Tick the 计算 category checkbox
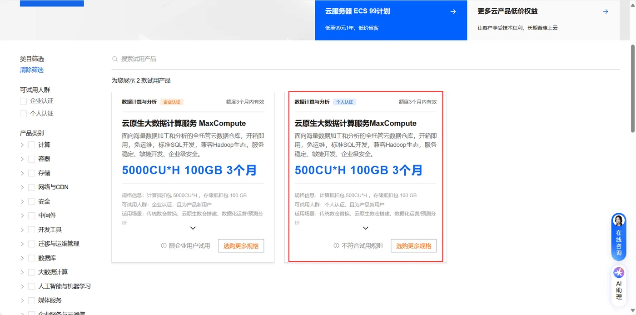This screenshot has height=315, width=636. [31, 145]
